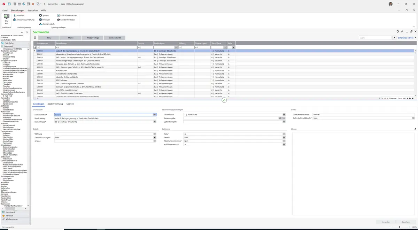
Task: Click the Wiedervorlage button
Action: pos(93,38)
